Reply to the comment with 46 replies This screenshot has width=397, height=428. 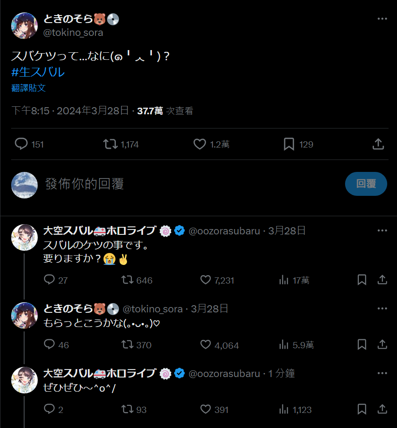point(49,345)
